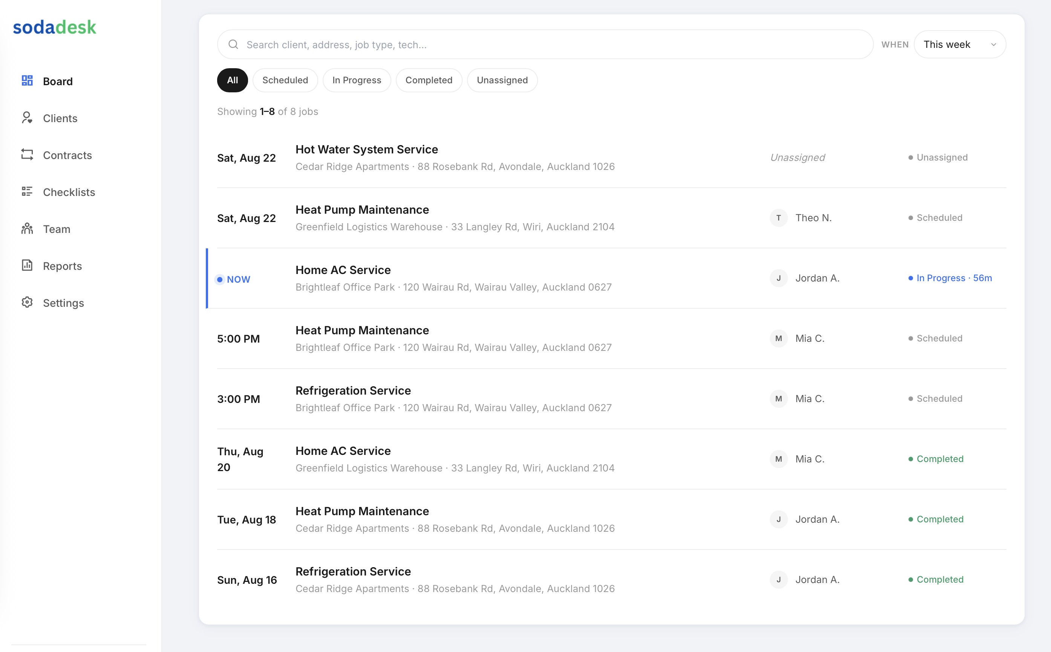Click Showing 1–8 of 8 jobs text
1051x652 pixels.
click(x=267, y=112)
